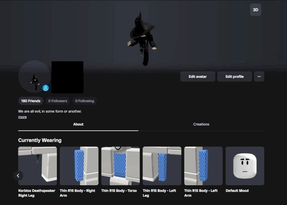The image size is (287, 205).
Task: Open the 0 Followers list
Action: point(58,101)
